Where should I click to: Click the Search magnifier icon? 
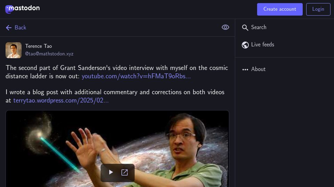point(245,28)
